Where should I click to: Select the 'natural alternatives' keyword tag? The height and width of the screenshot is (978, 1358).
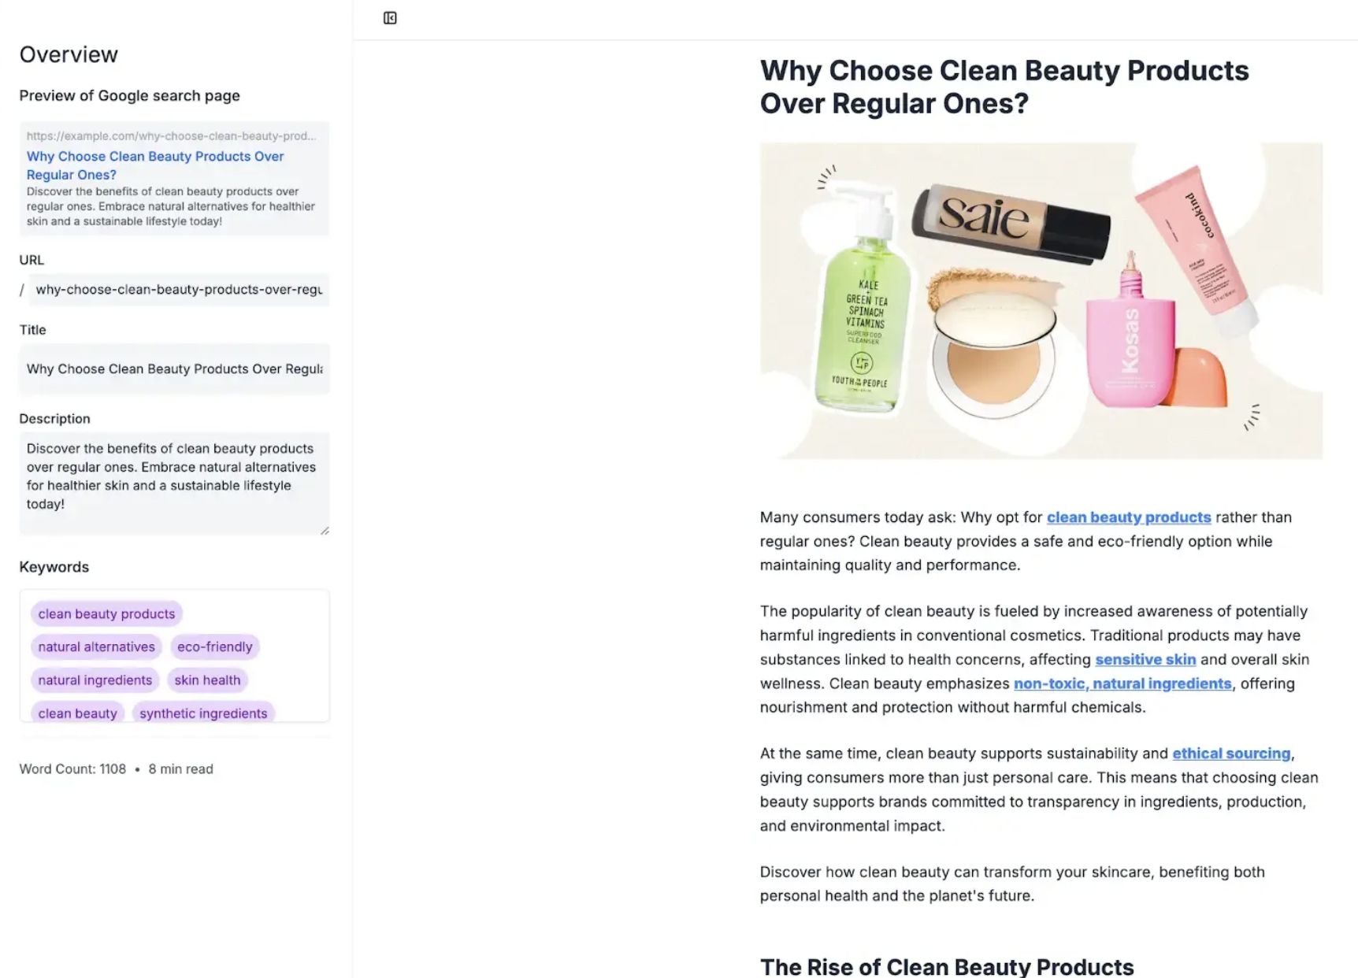coord(96,647)
